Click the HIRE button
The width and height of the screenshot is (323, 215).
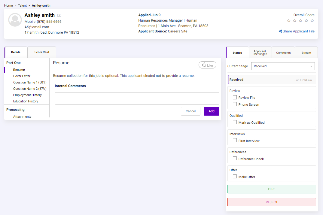pos(272,189)
